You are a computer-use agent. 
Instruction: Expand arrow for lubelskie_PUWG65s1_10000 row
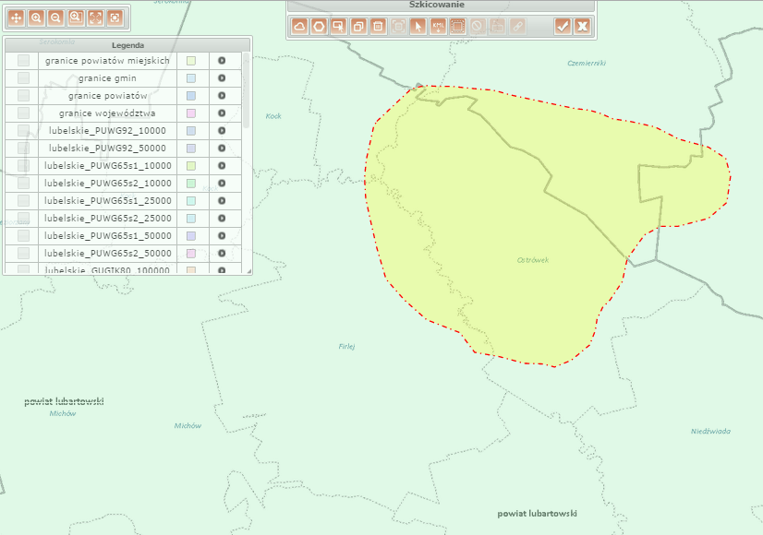(x=222, y=166)
